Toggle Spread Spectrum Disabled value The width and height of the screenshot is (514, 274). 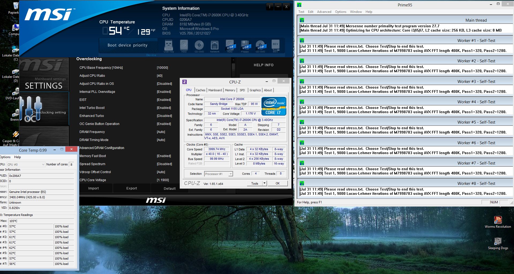164,164
